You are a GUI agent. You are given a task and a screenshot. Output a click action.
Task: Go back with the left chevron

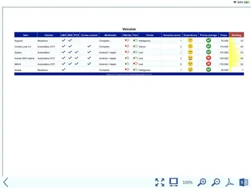[x=6, y=182]
